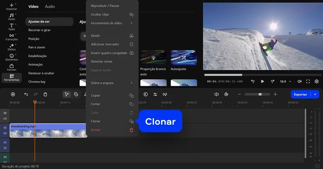
Task: Hide the Snowboarding video track with eye icon
Action: click(x=5, y=127)
